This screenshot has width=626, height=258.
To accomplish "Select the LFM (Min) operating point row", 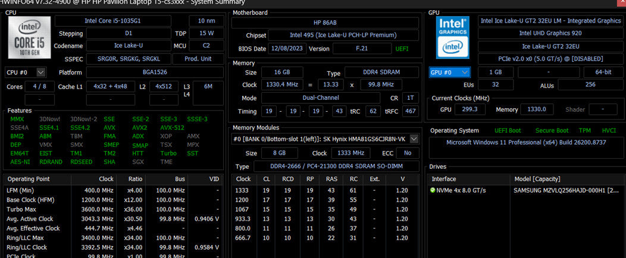I will [x=112, y=191].
